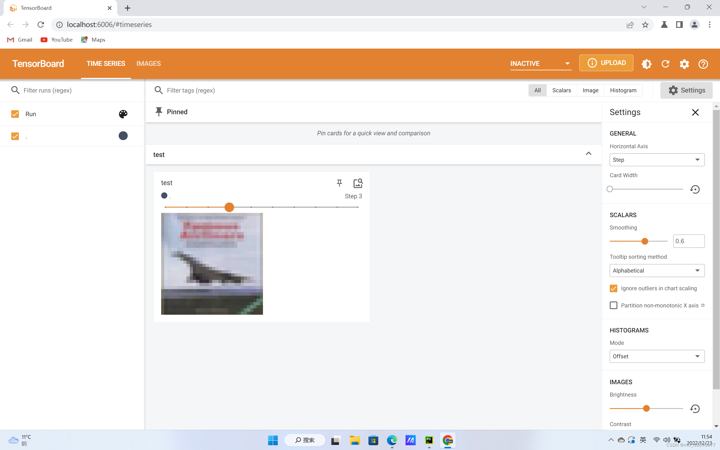Screen dimensions: 720x450
Task: Open the run color palette
Action: (x=123, y=114)
